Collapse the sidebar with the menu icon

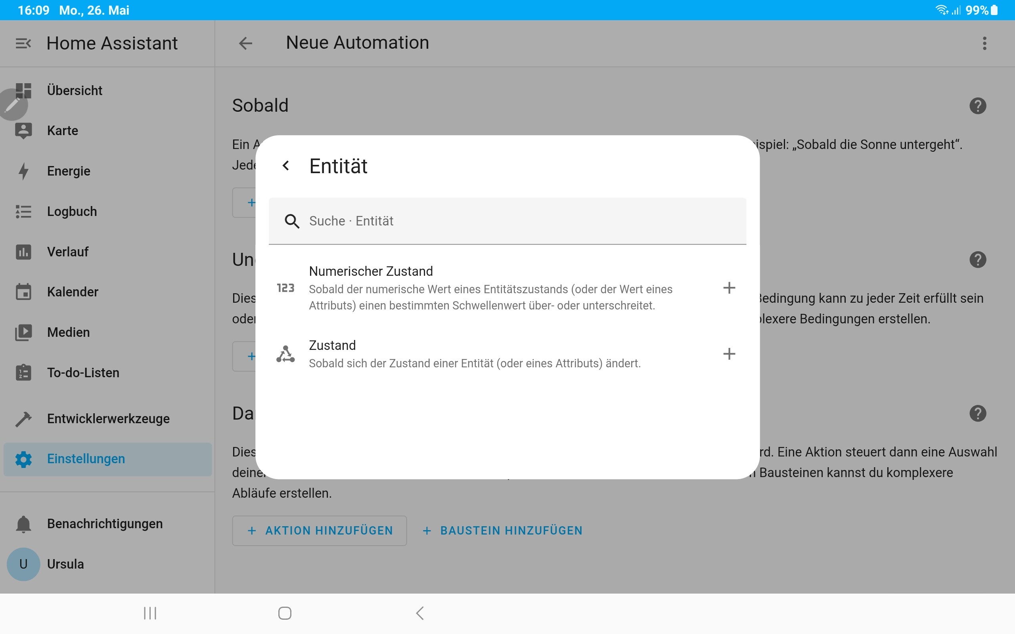click(x=23, y=43)
